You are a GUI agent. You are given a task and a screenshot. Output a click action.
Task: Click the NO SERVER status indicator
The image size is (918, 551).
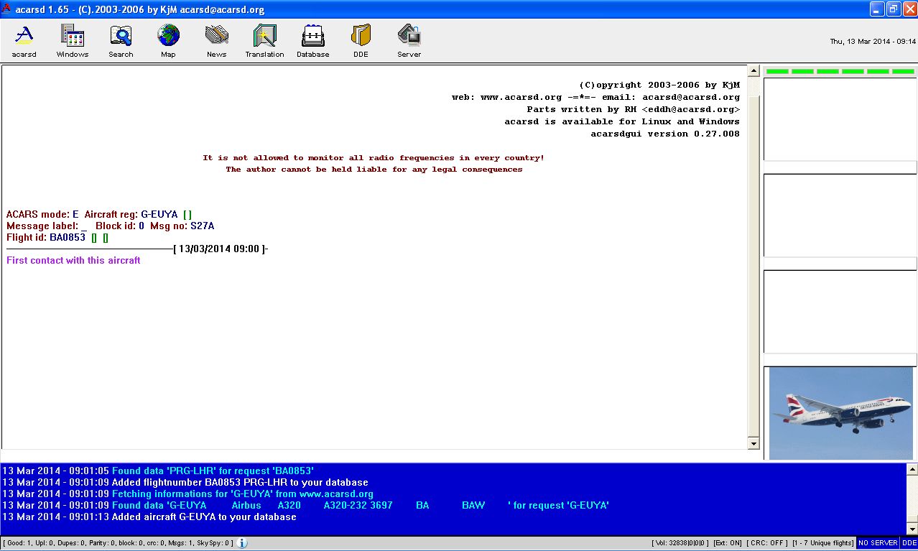coord(878,543)
